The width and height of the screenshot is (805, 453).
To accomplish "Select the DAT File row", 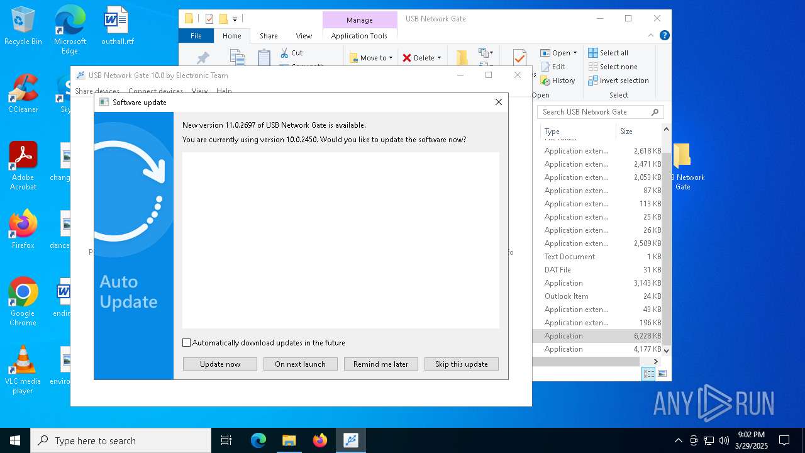I will click(x=597, y=270).
